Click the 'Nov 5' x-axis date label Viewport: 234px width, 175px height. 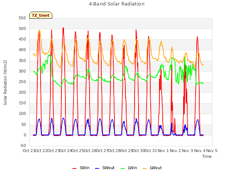pyautogui.click(x=212, y=151)
